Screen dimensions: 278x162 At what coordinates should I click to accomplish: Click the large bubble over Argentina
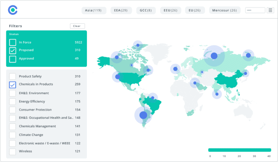tap(143, 115)
